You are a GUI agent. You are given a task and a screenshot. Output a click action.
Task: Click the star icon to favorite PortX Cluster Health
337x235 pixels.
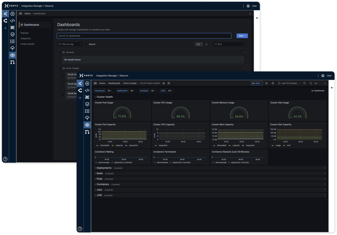(164, 83)
